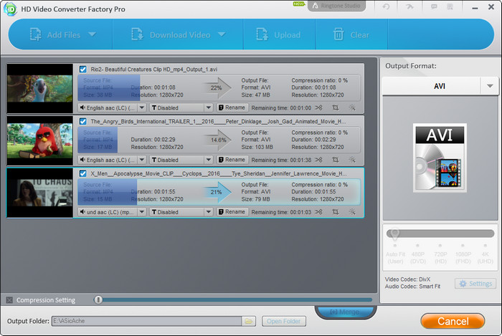Click the shuffle icon on the Rio2 row
502x336 pixels.
(319, 107)
